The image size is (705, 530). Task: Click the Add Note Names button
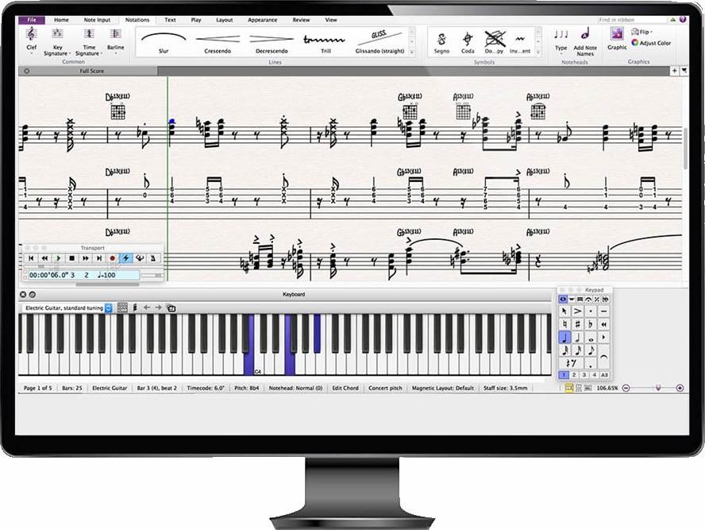point(584,38)
